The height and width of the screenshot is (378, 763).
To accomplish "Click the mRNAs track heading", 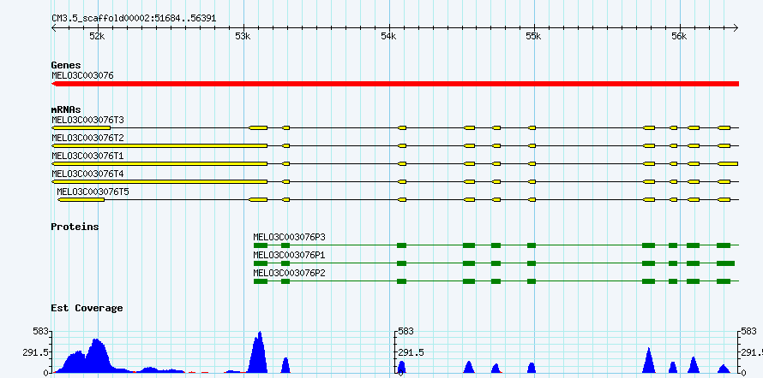I will pyautogui.click(x=66, y=109).
